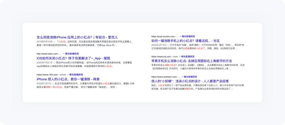Click 轉為繁體網頁 next to www.znj.com

coord(188,57)
